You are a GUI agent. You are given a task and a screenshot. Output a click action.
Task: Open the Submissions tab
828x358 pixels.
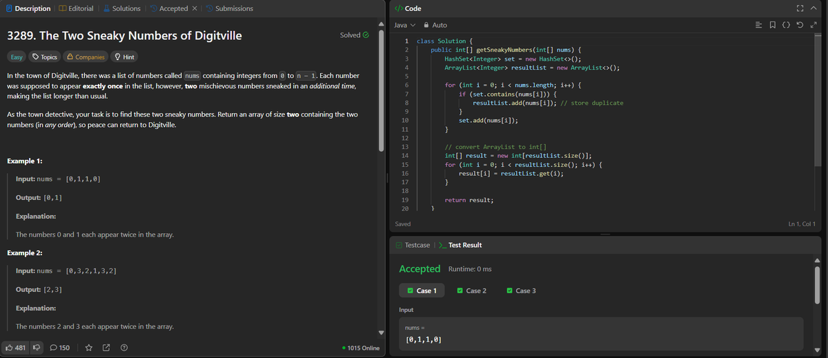pos(229,8)
